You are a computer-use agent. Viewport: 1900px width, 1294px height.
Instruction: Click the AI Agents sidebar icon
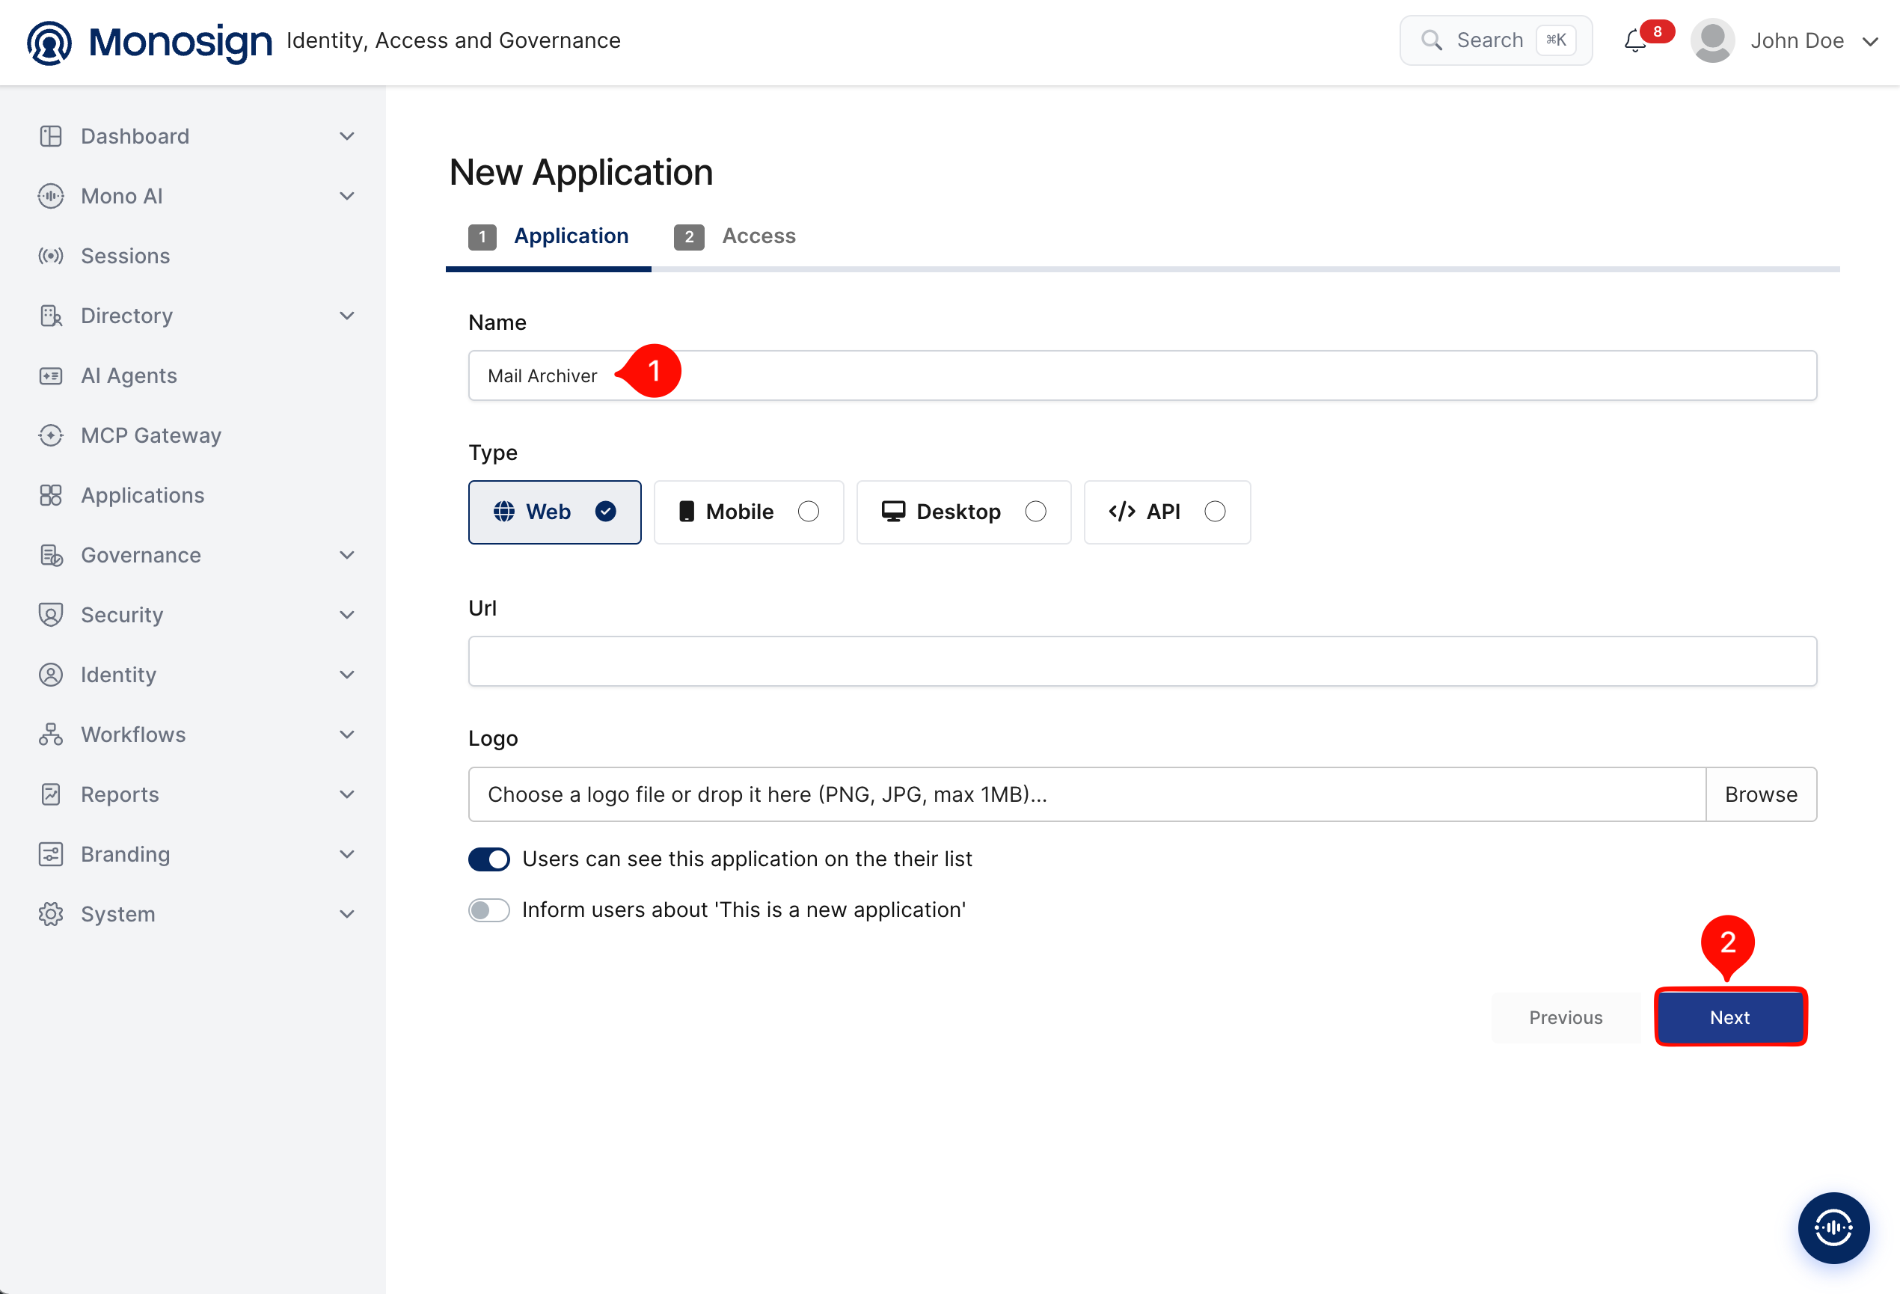pyautogui.click(x=51, y=376)
